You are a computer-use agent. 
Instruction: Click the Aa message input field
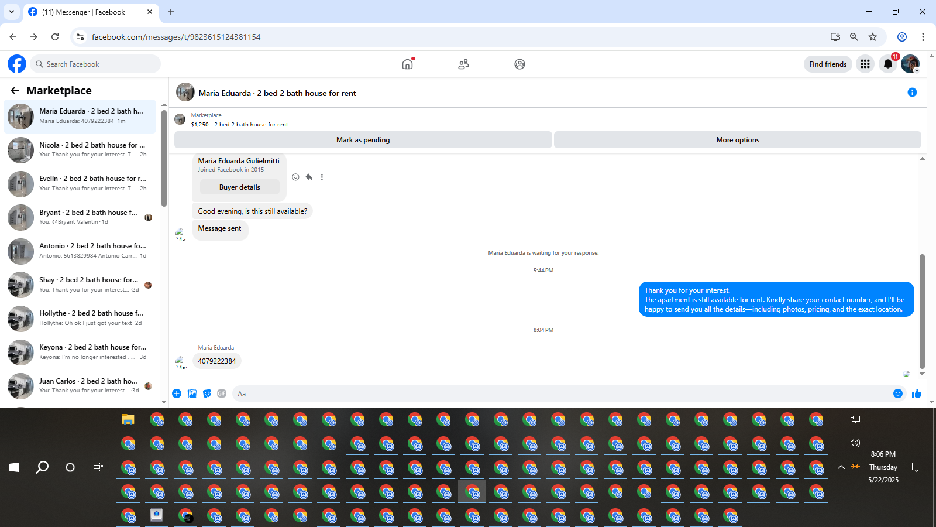[x=560, y=394]
